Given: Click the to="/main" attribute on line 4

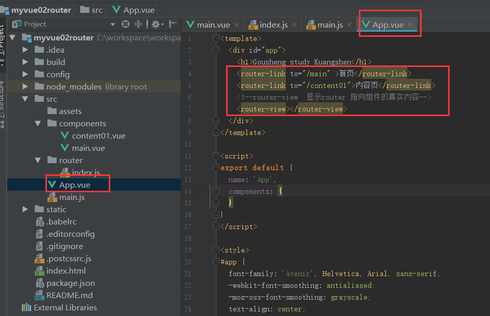Looking at the screenshot, I should tap(310, 74).
